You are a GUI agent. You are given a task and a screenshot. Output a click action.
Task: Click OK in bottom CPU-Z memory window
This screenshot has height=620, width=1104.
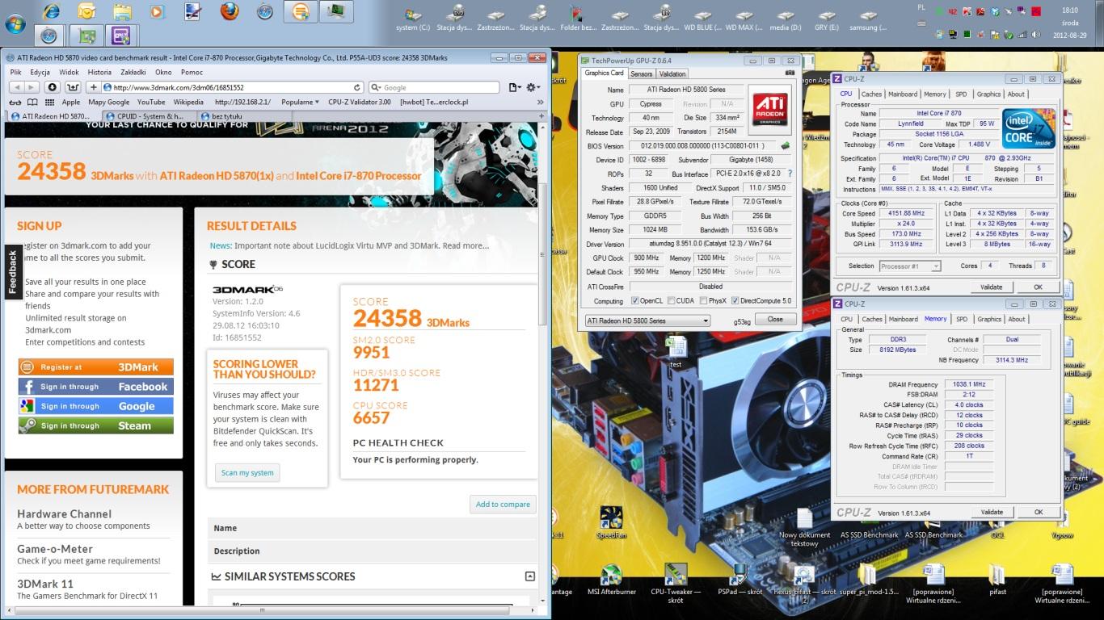pyautogui.click(x=1039, y=512)
